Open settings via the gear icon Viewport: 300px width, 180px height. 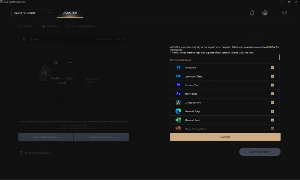(x=265, y=13)
